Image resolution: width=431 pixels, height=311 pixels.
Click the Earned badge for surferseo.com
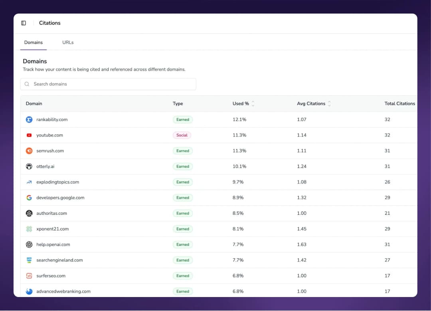pos(183,276)
